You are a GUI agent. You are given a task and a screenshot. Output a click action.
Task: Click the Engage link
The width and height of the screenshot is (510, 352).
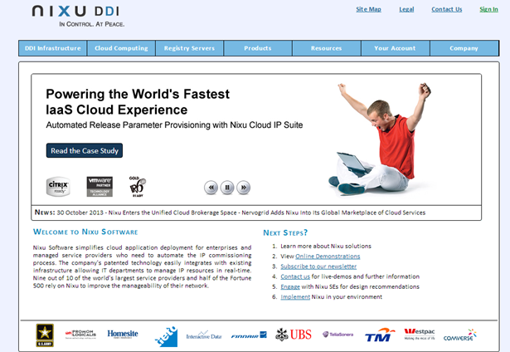(290, 286)
